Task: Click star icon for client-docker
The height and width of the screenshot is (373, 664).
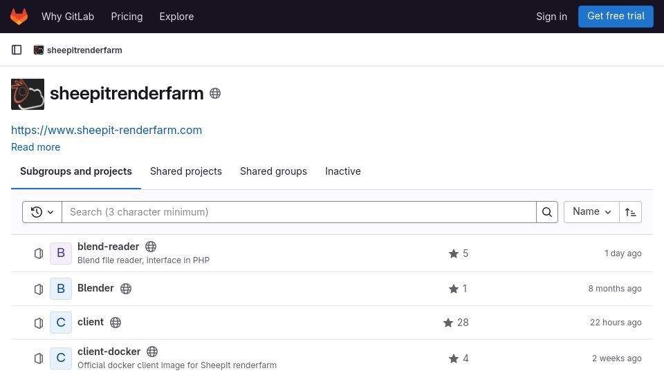Action: [454, 358]
